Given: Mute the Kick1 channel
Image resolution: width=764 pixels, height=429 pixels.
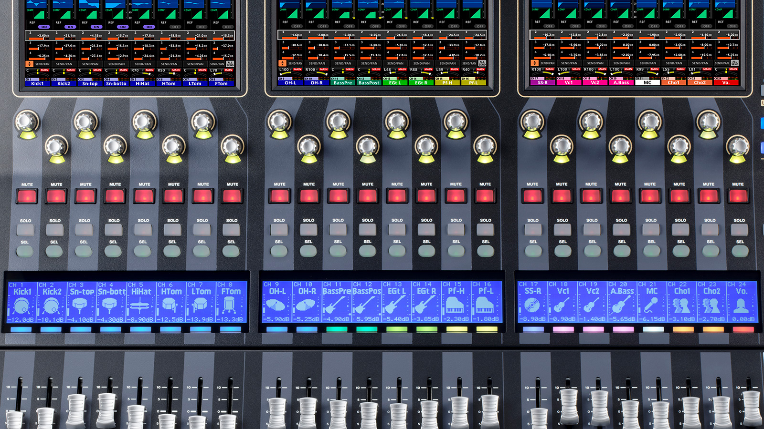Looking at the screenshot, I should coord(27,196).
